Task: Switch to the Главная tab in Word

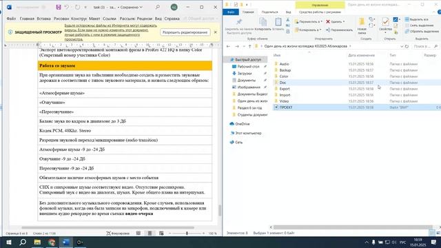Action: click(27, 19)
